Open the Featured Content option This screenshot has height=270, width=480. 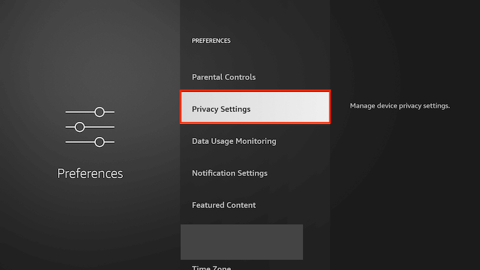[x=224, y=205]
